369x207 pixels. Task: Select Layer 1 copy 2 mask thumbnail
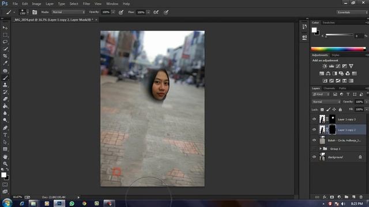pos(332,129)
